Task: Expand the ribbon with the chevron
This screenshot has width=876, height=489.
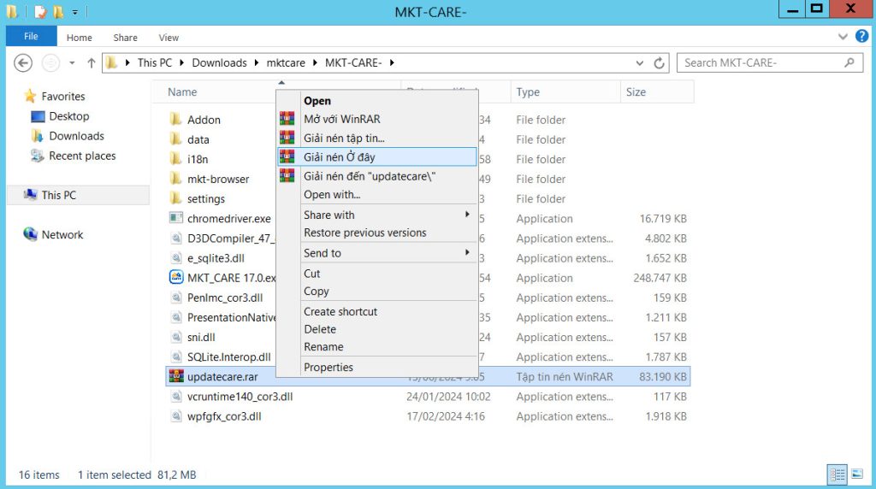Action: (843, 37)
